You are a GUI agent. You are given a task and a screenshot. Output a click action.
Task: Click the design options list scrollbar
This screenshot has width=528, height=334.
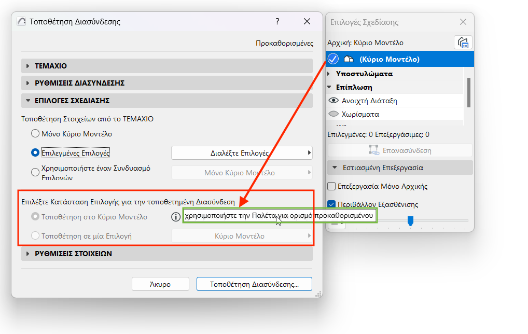coord(469,92)
